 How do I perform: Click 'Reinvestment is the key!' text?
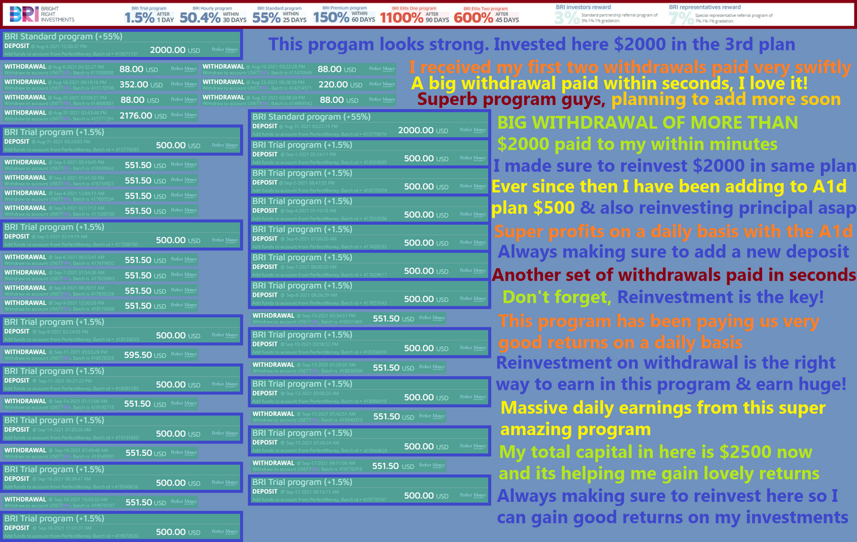click(x=721, y=297)
